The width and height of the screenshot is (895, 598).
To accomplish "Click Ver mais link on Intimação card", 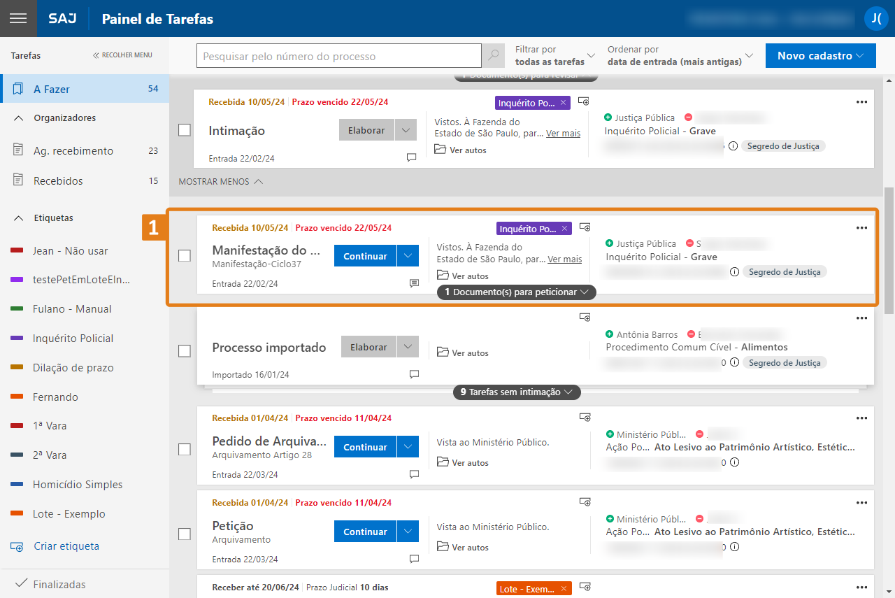I will point(563,134).
